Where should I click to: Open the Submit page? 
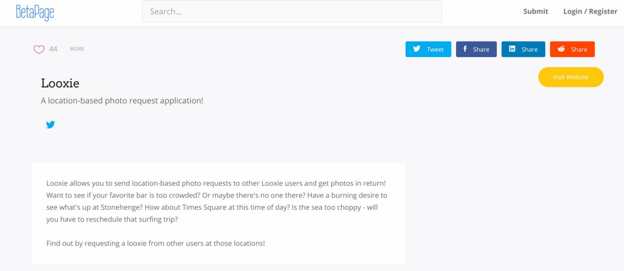pyautogui.click(x=535, y=11)
